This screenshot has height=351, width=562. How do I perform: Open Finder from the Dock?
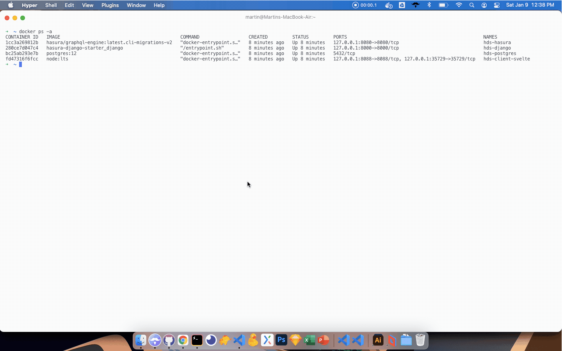click(141, 340)
